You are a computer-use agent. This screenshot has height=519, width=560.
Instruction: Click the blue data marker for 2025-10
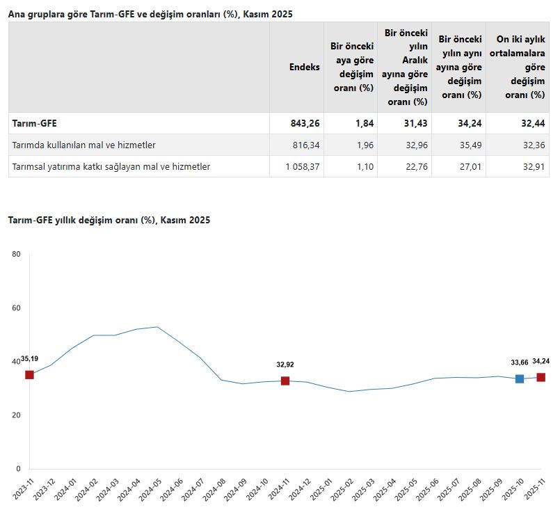point(520,378)
